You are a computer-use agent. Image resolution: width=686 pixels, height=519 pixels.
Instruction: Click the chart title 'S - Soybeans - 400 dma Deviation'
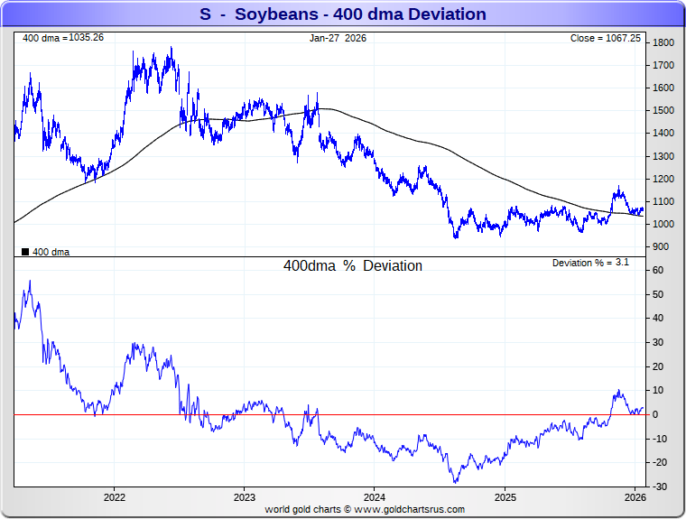[x=343, y=14]
